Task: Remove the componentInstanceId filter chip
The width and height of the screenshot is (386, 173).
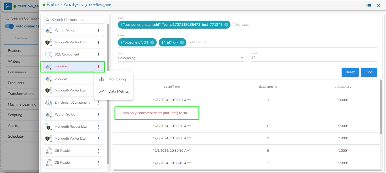Action: [x=226, y=25]
